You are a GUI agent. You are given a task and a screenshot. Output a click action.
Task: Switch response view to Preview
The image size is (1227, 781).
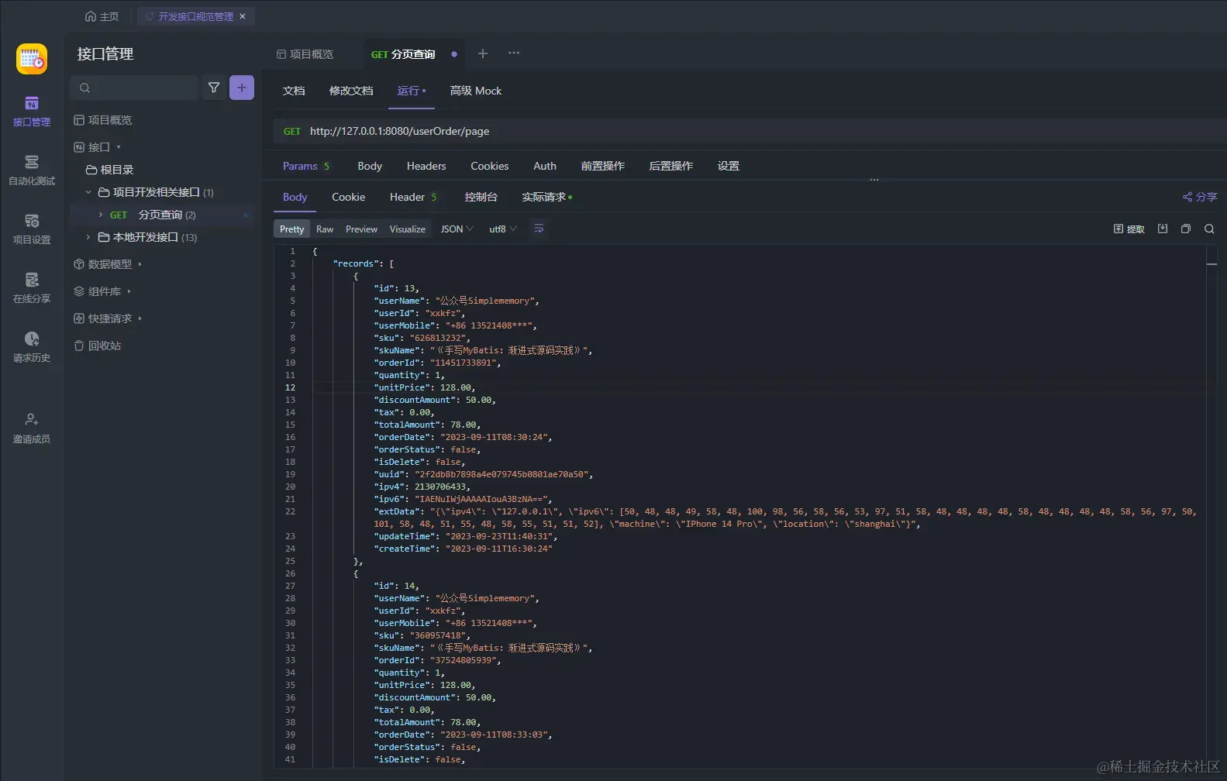(x=361, y=229)
